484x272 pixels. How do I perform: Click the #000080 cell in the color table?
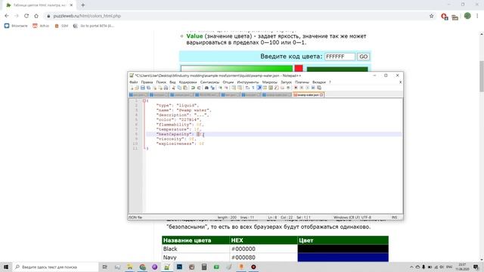[x=264, y=257]
